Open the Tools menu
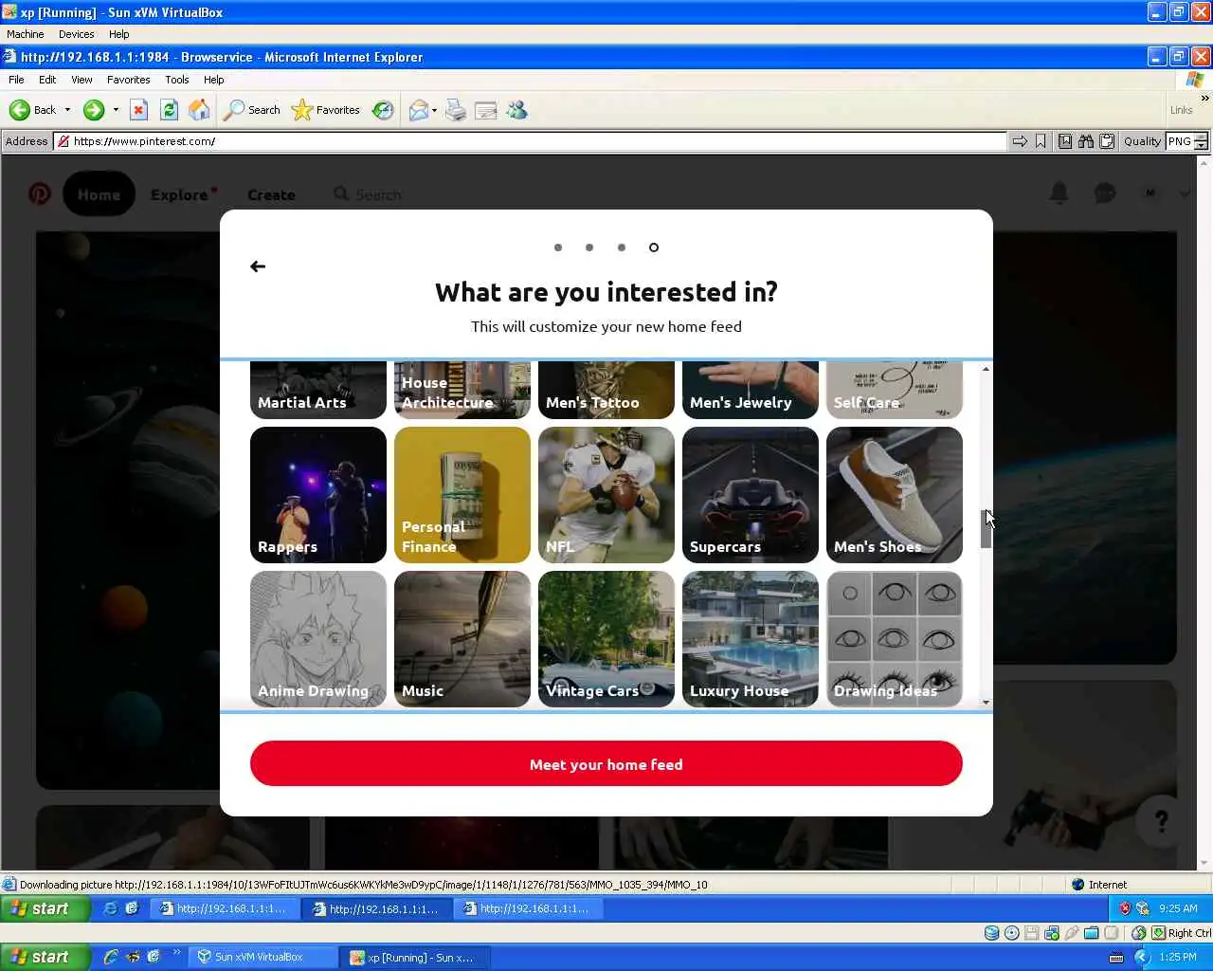Viewport: 1213px width, 971px height. (x=176, y=80)
